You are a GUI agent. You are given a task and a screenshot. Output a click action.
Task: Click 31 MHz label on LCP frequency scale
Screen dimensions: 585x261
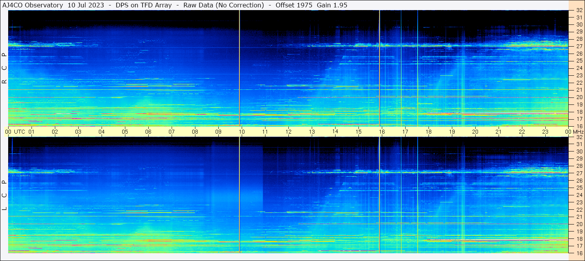click(x=579, y=144)
